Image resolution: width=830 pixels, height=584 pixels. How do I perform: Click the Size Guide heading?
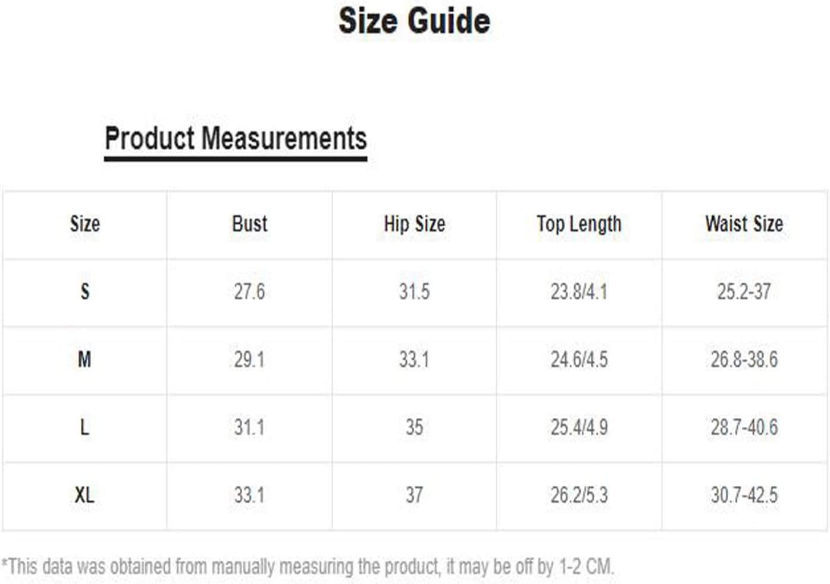click(x=415, y=21)
